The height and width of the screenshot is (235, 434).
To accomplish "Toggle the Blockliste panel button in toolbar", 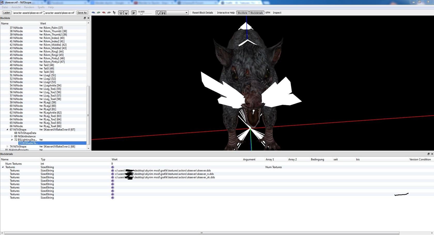I will (x=242, y=13).
